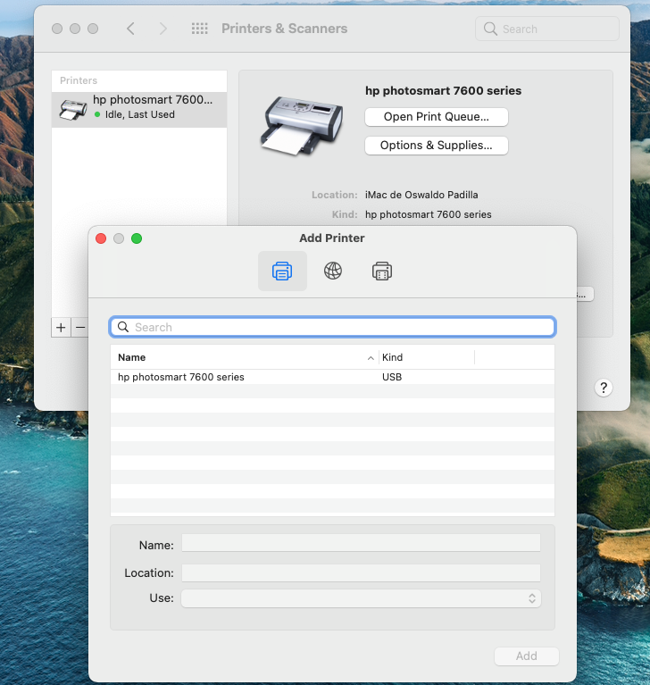Switch to the IP printer globe tab
Viewport: 650px width, 685px height.
click(x=333, y=271)
